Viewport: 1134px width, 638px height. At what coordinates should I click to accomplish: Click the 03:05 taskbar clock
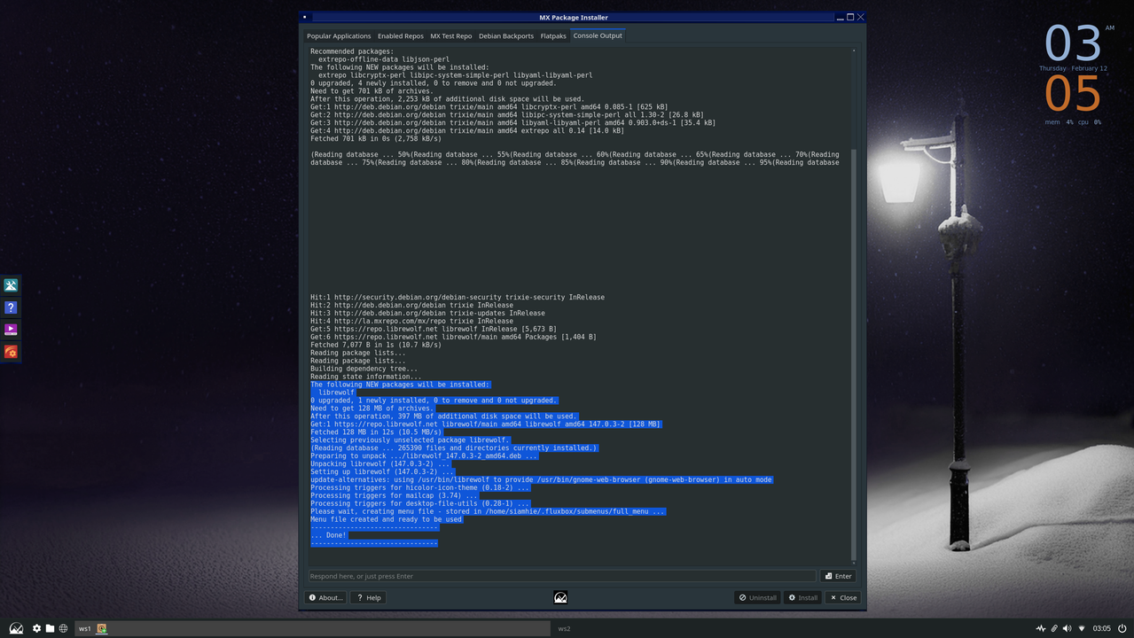(x=1101, y=628)
